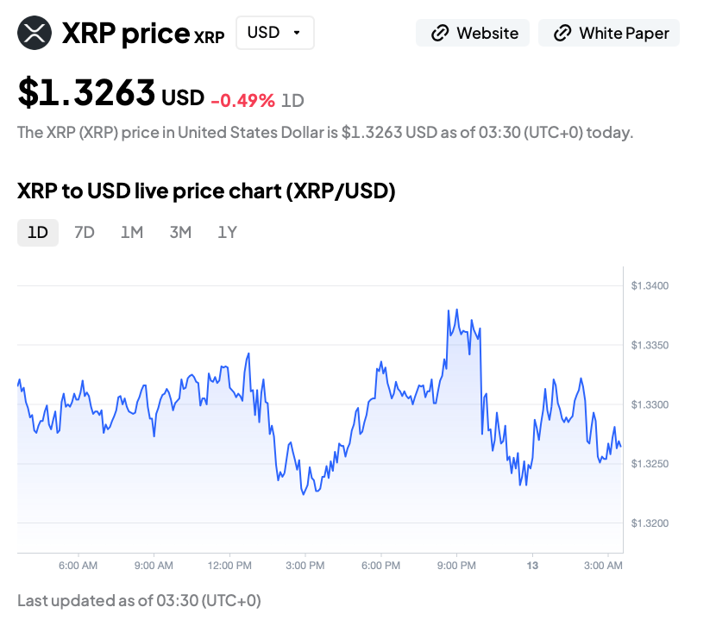Open the USD currency dropdown
Screen dimensions: 716x626
pyautogui.click(x=274, y=33)
